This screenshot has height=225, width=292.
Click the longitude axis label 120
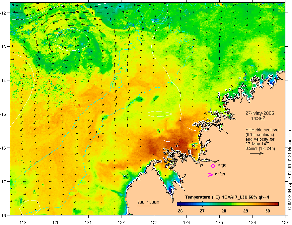pos(56,222)
